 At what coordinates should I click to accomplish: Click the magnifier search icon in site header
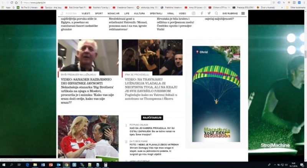[x=216, y=13]
